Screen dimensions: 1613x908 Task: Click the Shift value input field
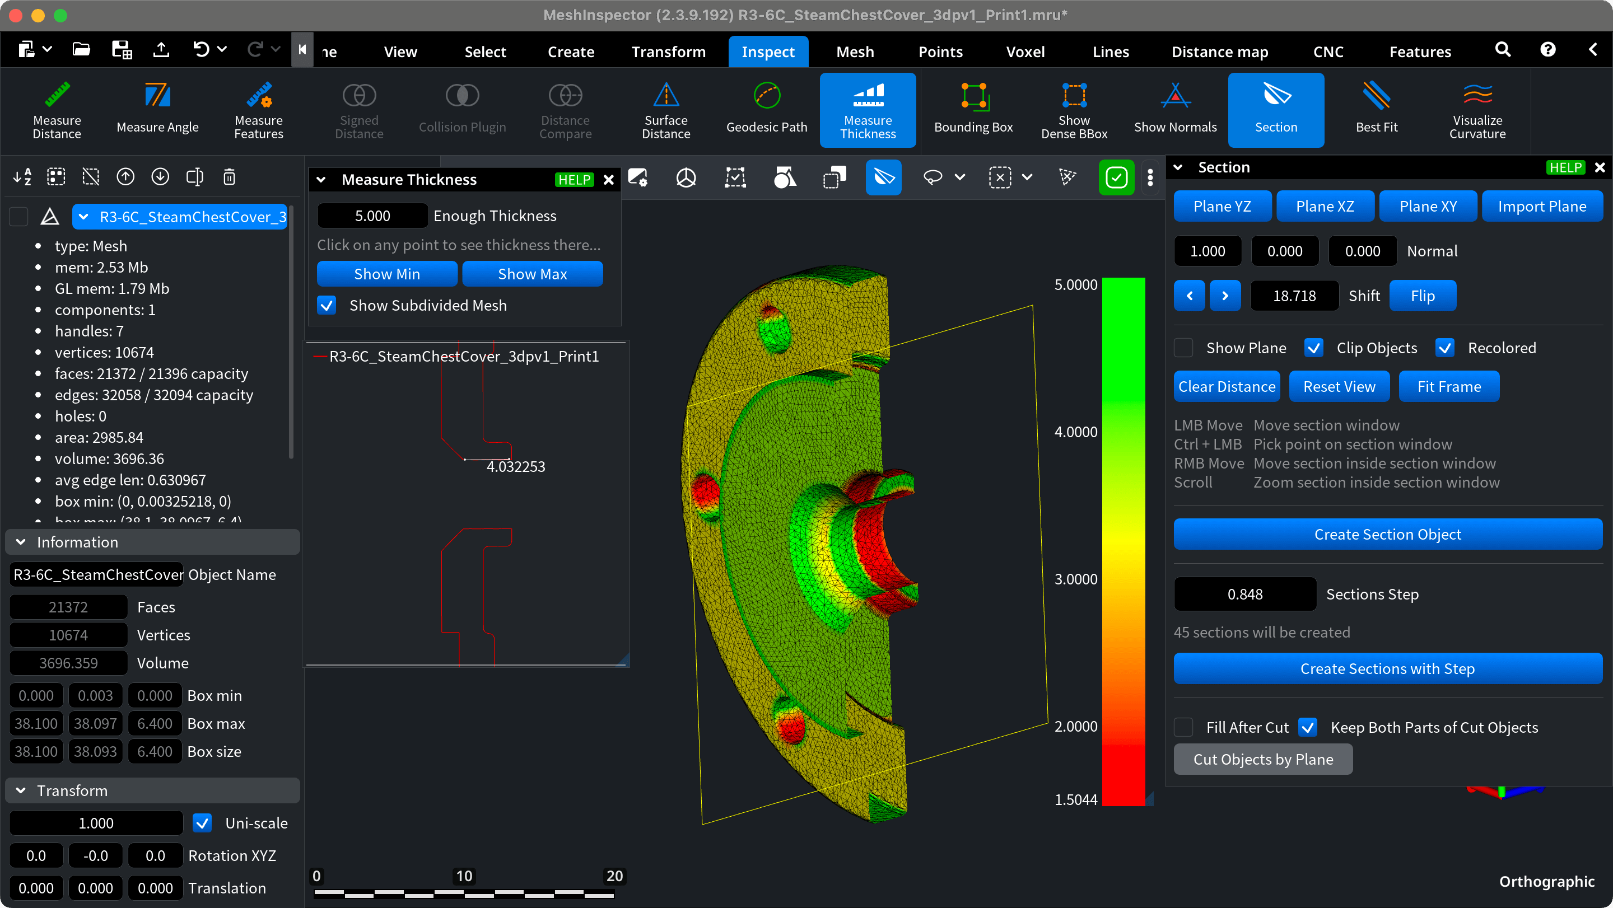pos(1294,296)
